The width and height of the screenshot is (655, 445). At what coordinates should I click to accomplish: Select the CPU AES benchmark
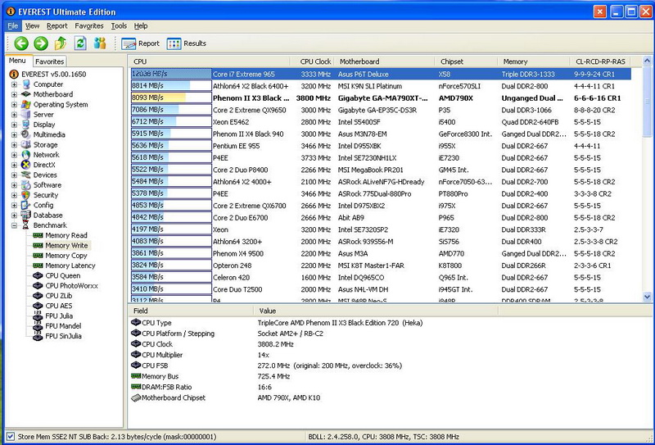pyautogui.click(x=58, y=306)
